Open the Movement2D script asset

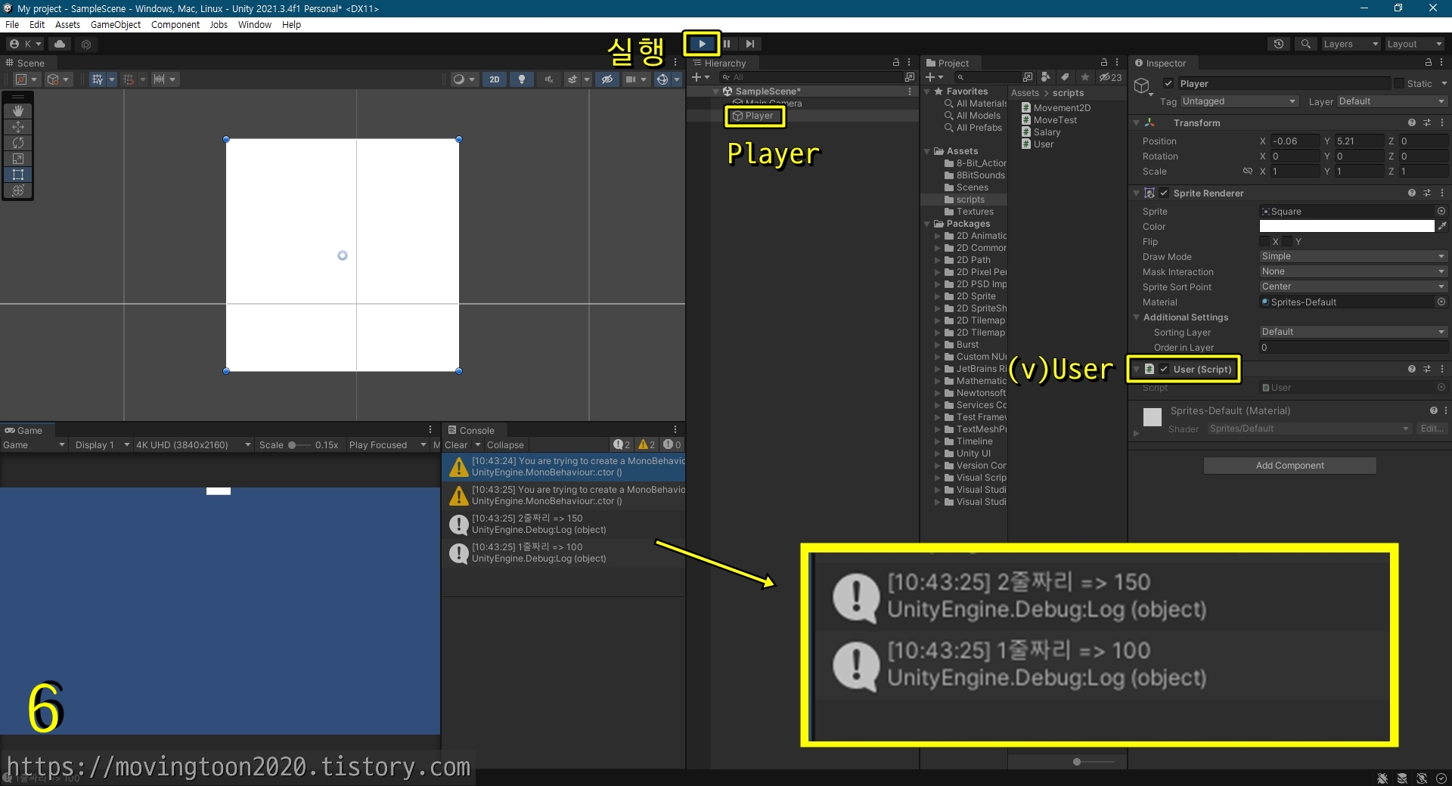[1056, 108]
